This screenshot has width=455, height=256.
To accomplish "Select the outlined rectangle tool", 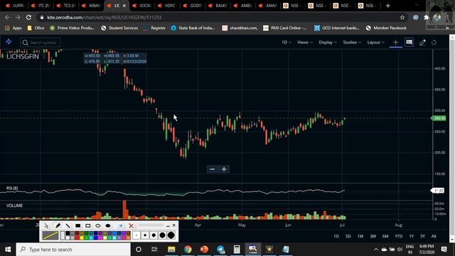I will click(88, 225).
